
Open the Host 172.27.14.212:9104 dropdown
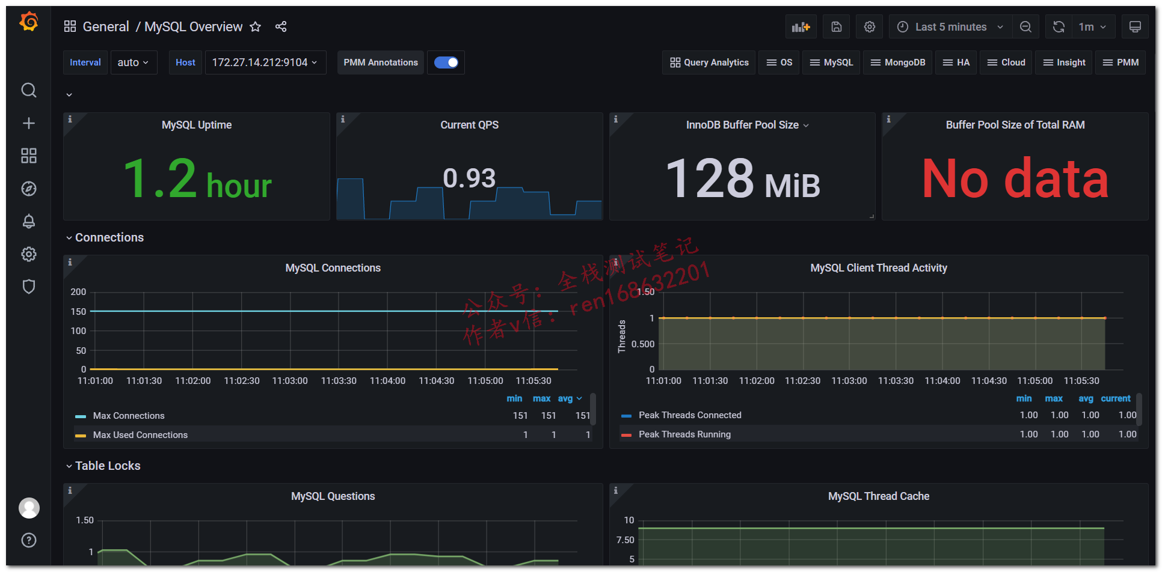[265, 62]
